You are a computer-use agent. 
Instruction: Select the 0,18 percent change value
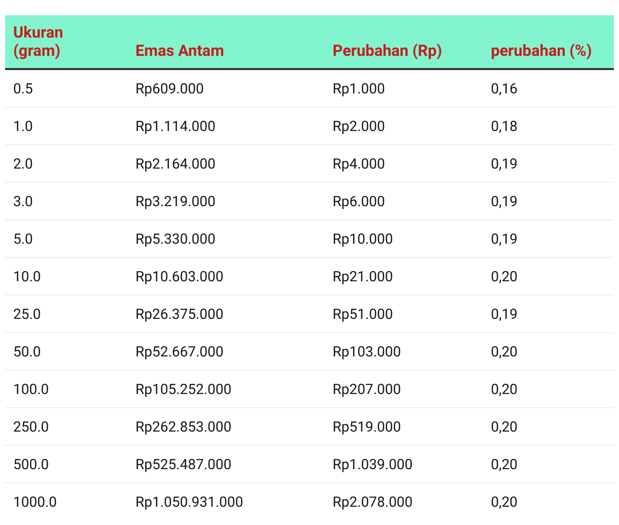point(504,126)
